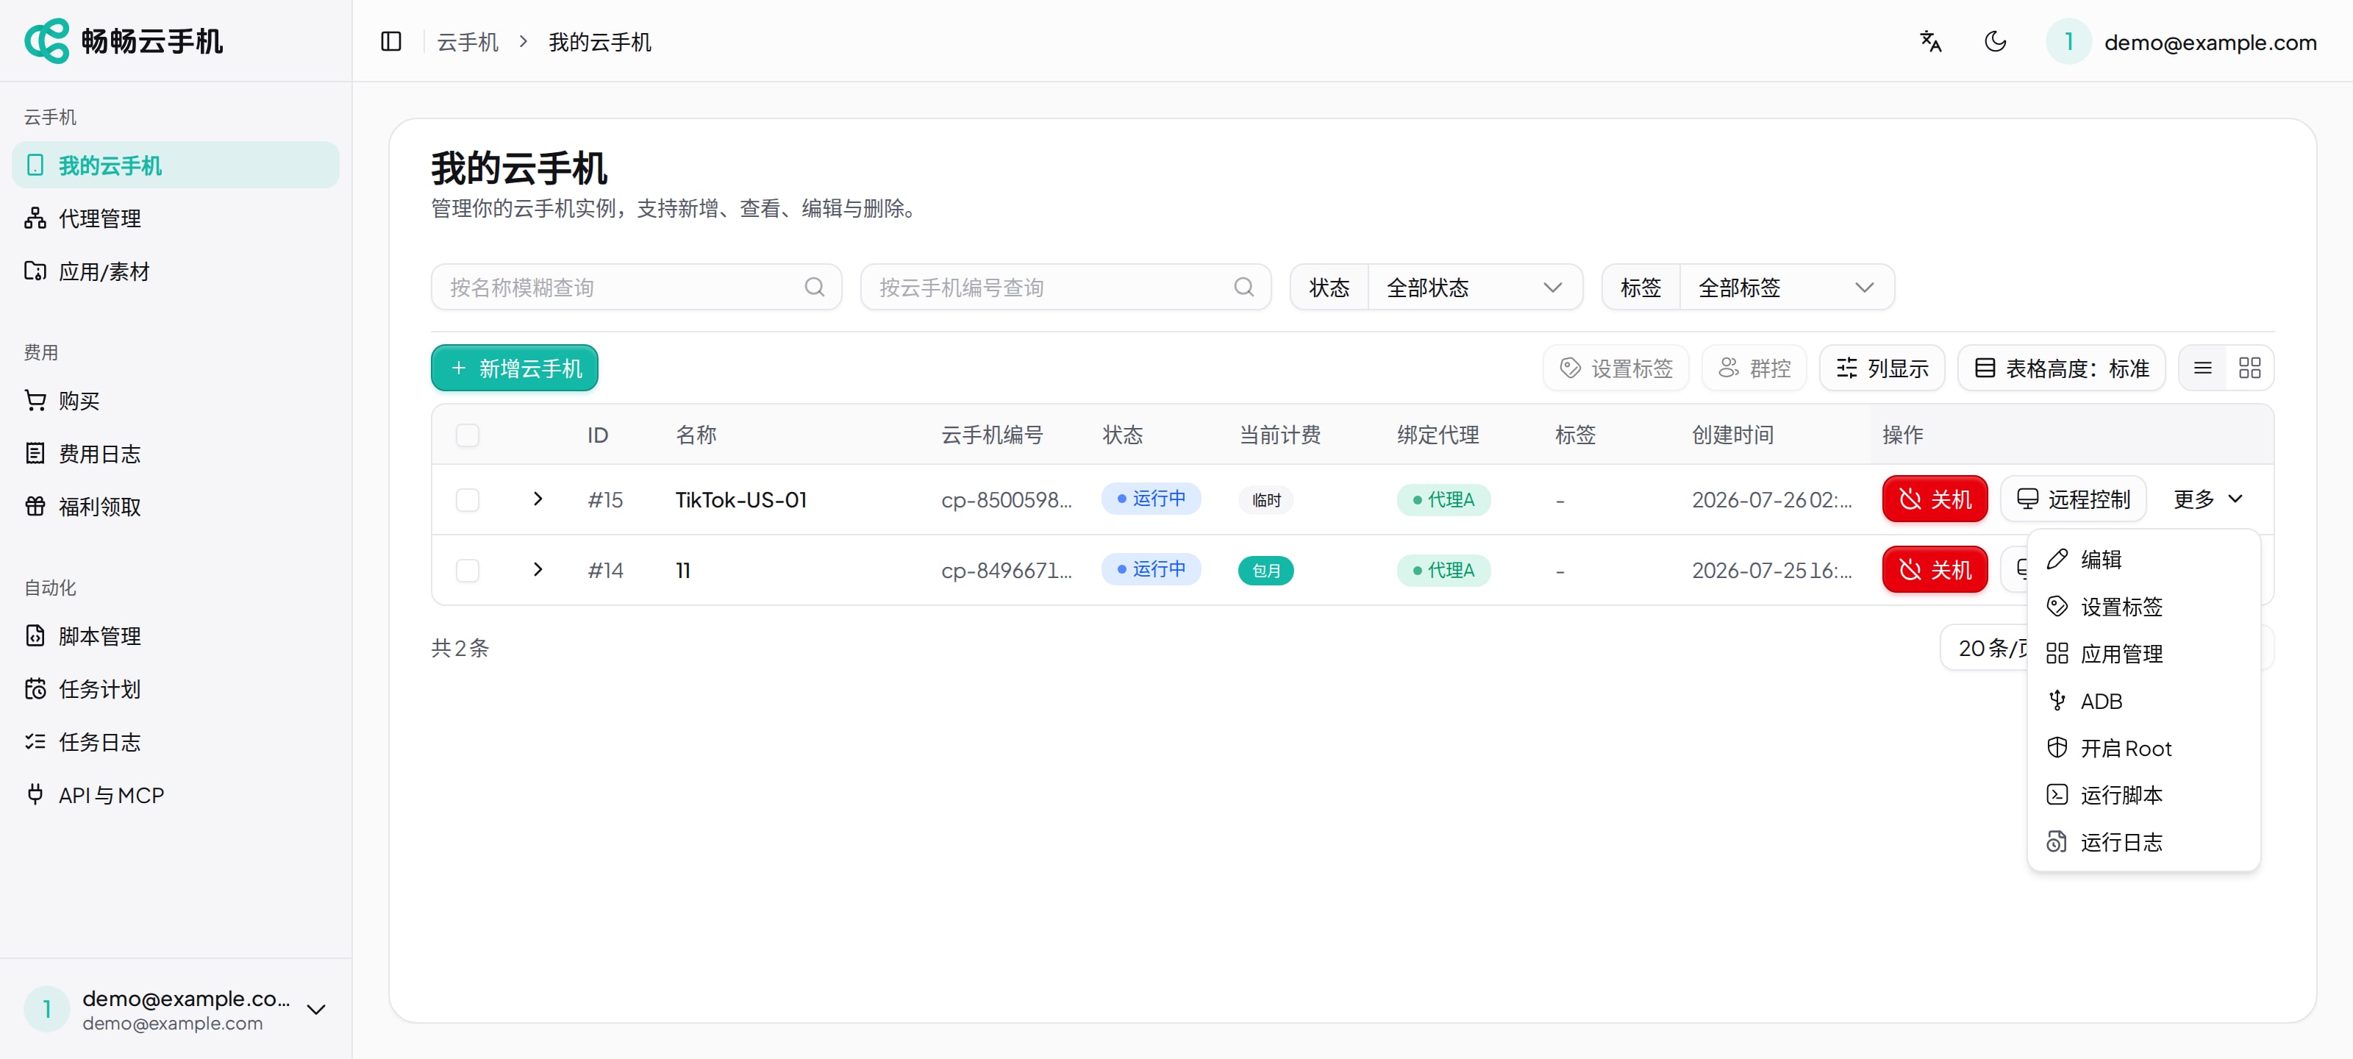The height and width of the screenshot is (1059, 2353).
Task: Open 任务计划 in sidebar
Action: pos(176,689)
